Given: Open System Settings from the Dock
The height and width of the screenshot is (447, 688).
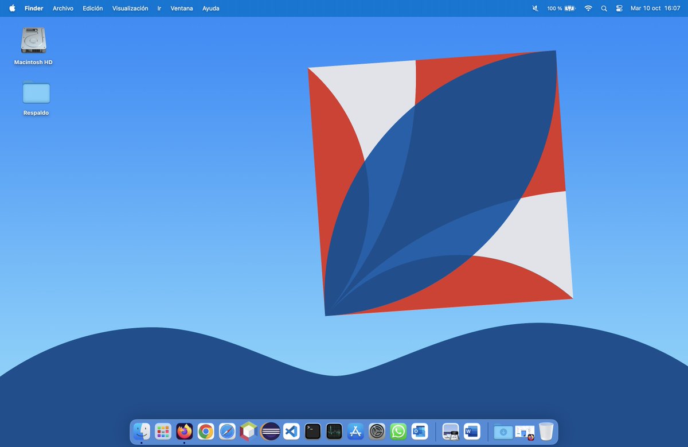Looking at the screenshot, I should pos(377,431).
